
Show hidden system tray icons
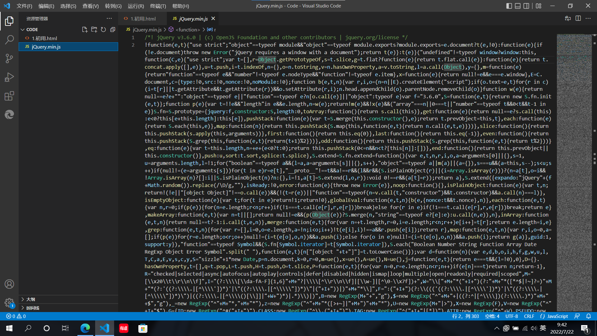tap(497, 328)
